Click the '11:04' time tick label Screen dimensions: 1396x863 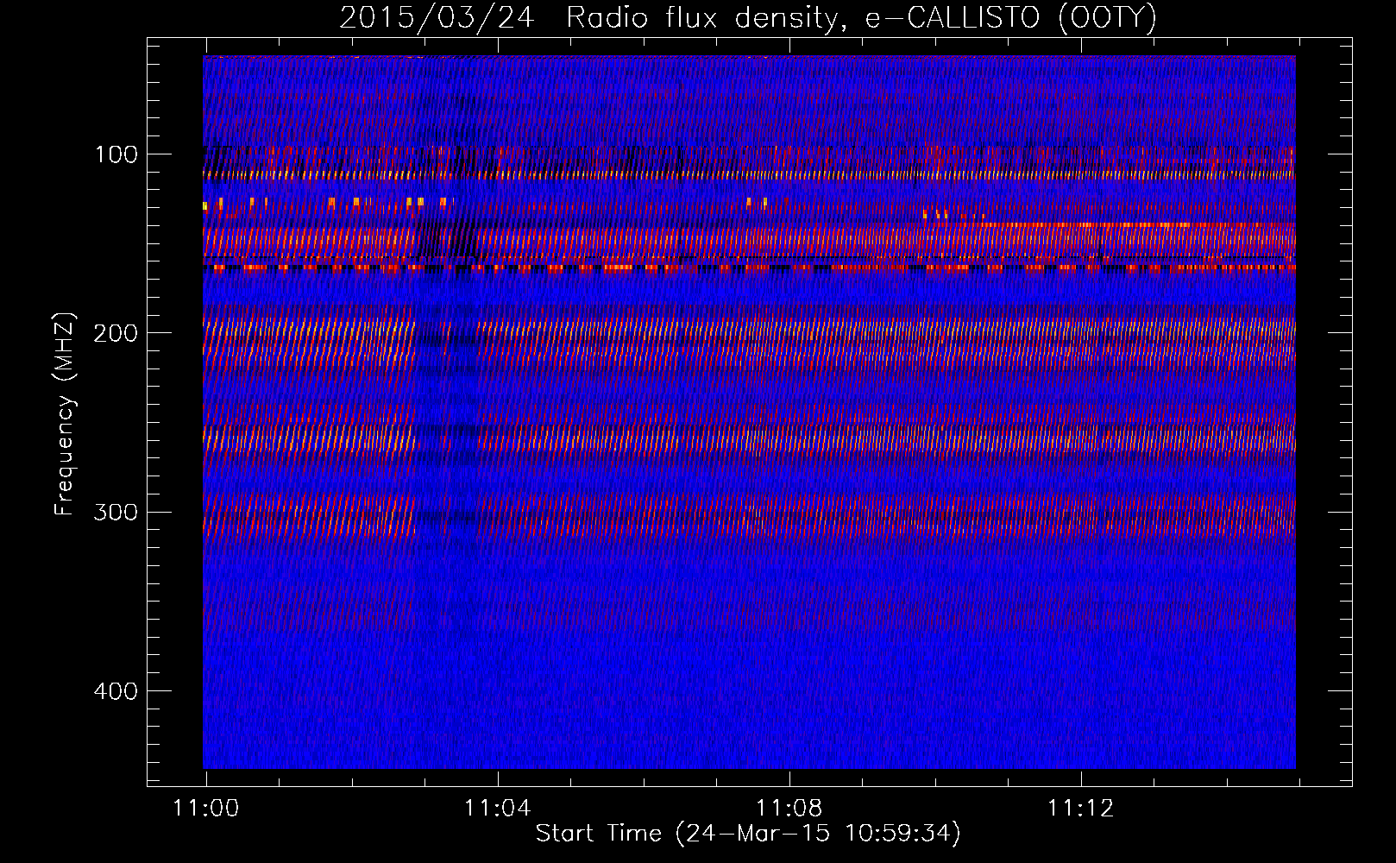(x=497, y=809)
